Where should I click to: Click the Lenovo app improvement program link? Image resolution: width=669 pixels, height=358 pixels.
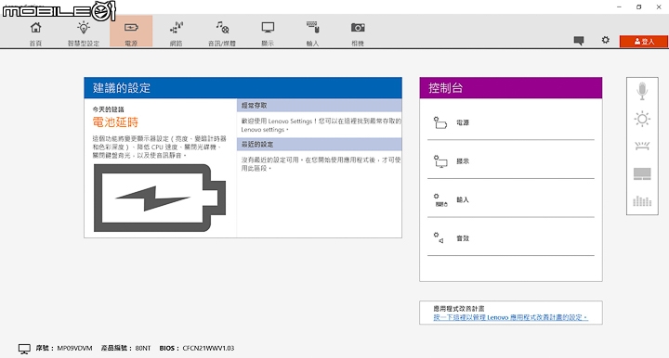click(511, 317)
